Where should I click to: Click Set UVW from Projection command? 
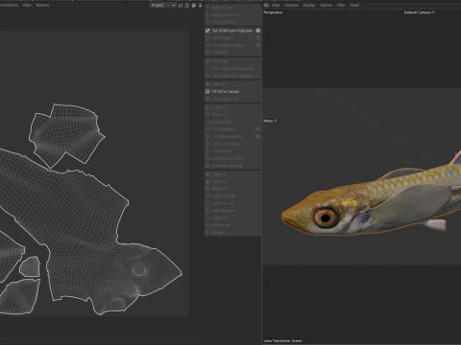click(232, 31)
